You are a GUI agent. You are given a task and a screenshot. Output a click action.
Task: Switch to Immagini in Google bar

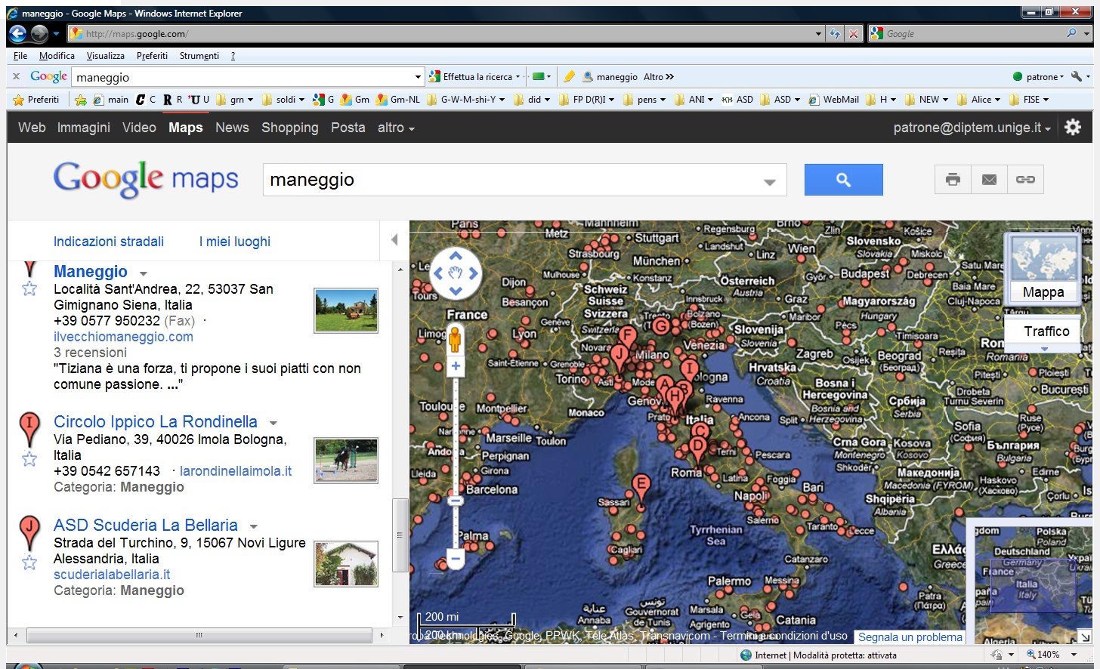83,128
